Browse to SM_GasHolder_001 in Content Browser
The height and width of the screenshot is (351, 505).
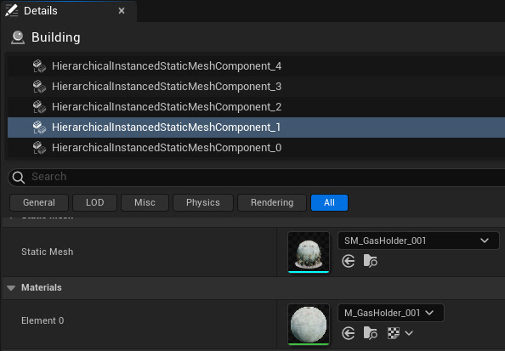[371, 261]
